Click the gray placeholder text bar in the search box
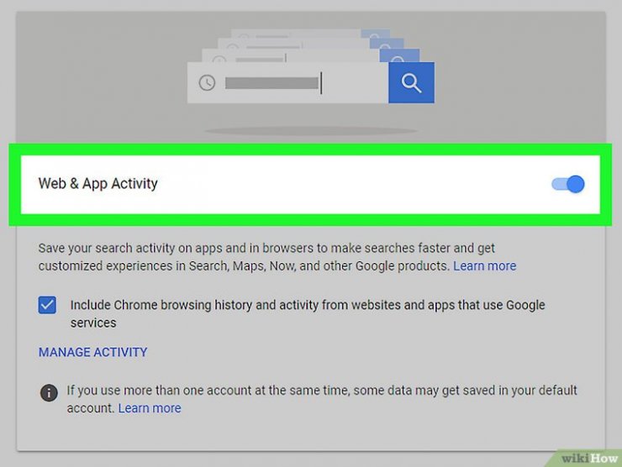Image resolution: width=622 pixels, height=467 pixels. (271, 82)
